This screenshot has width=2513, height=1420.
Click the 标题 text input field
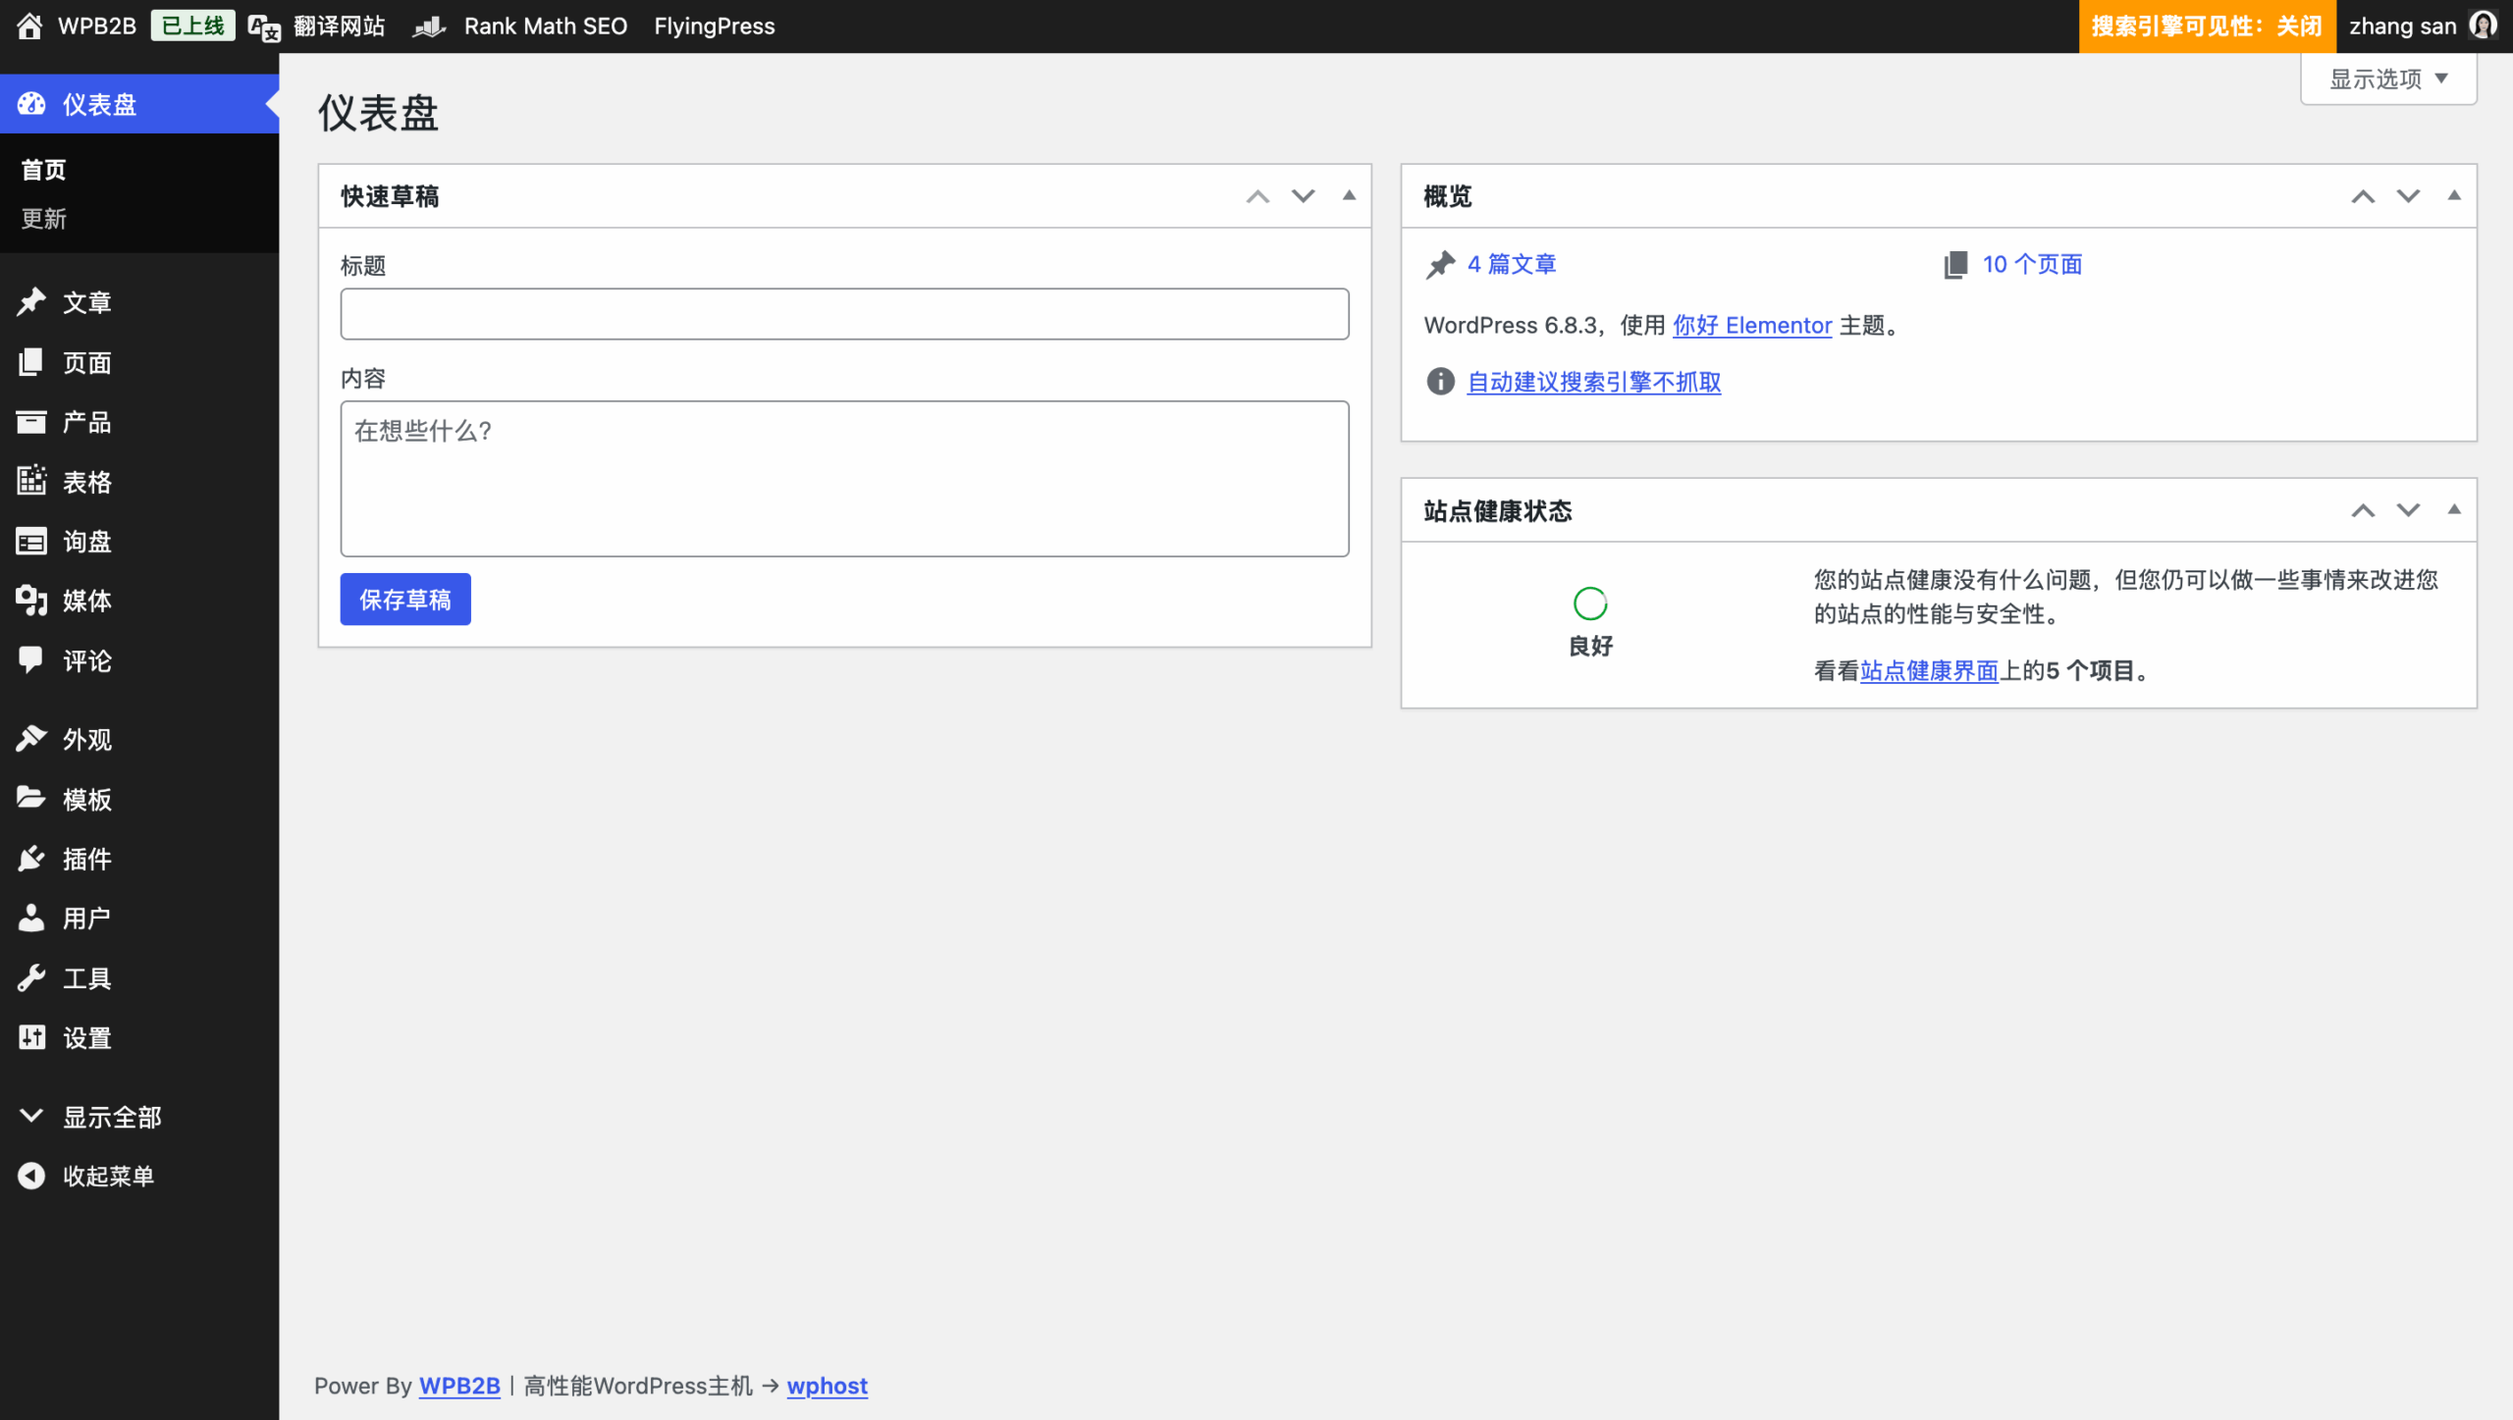click(843, 314)
